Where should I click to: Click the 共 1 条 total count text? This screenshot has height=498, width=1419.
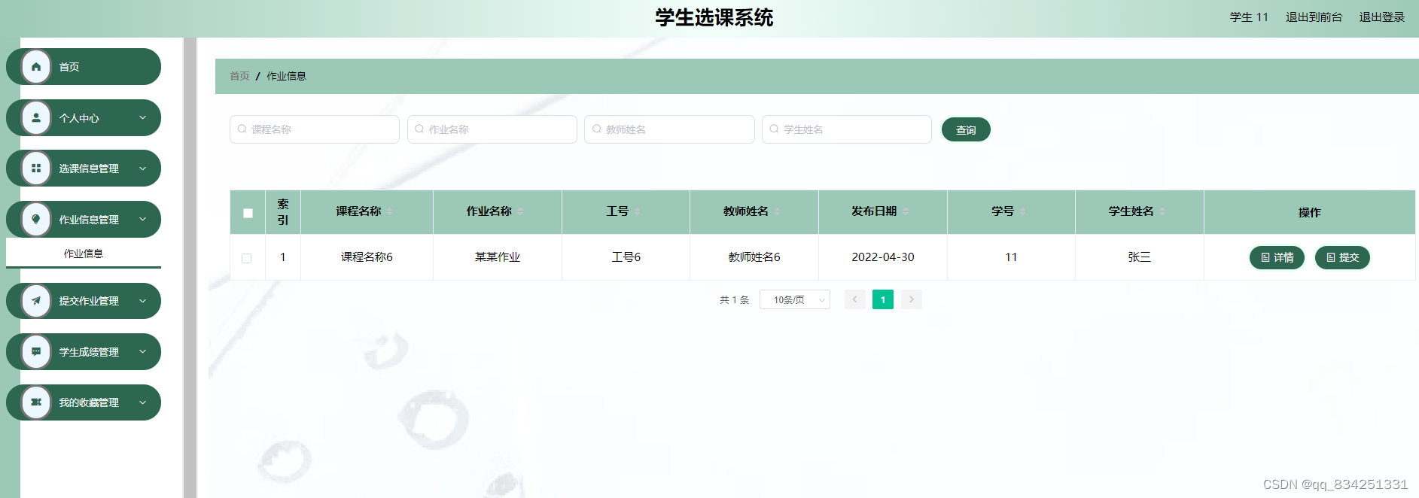735,299
